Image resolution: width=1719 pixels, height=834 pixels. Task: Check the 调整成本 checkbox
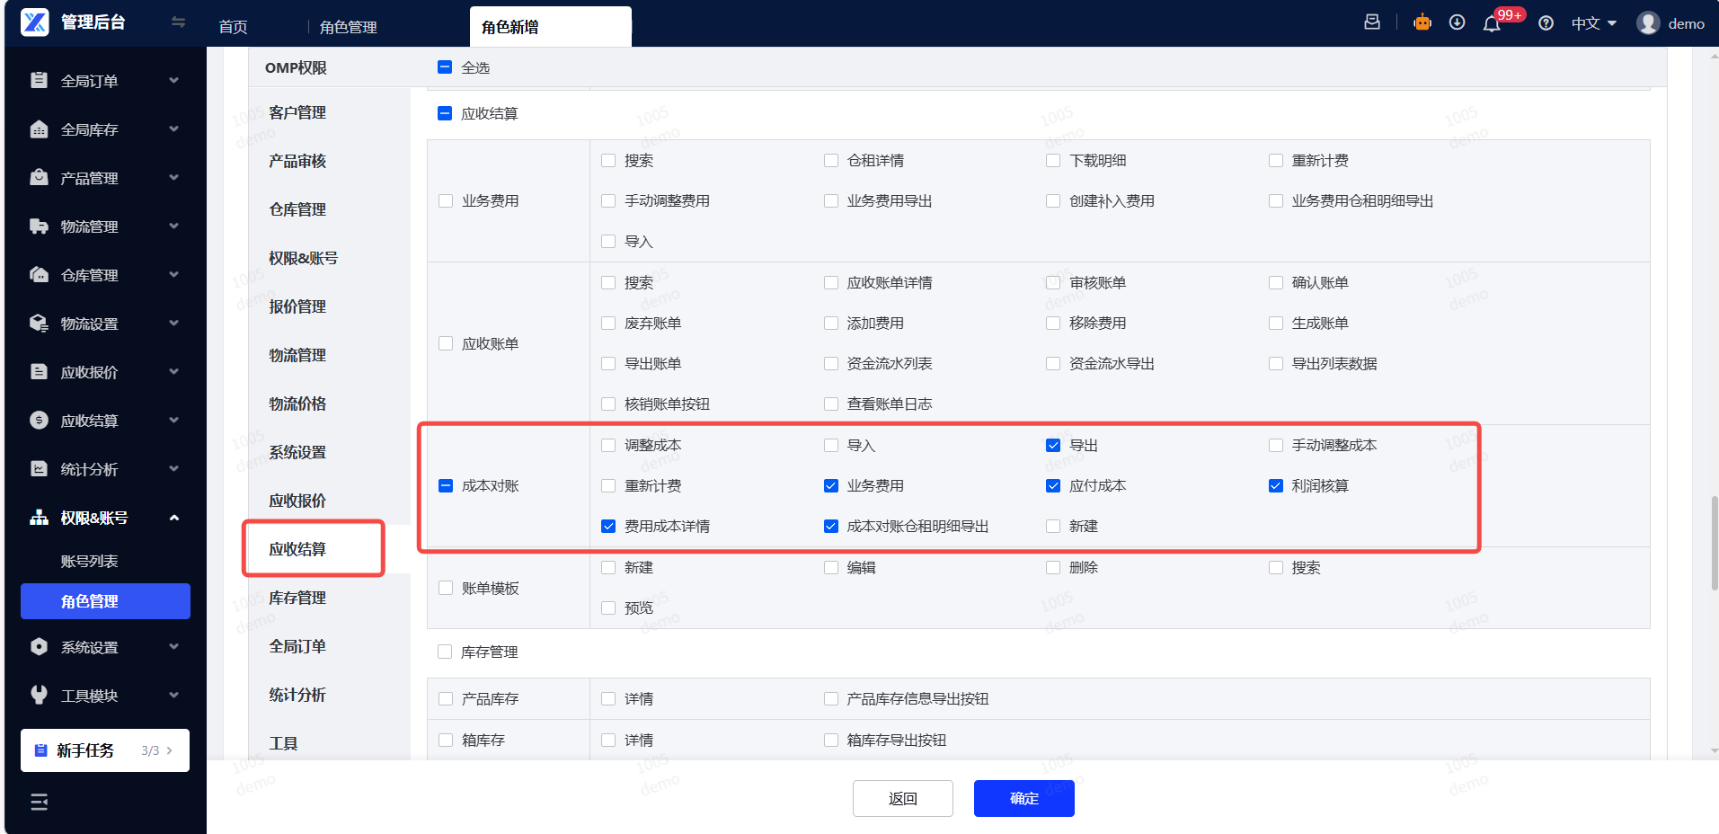click(x=608, y=446)
